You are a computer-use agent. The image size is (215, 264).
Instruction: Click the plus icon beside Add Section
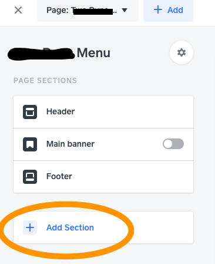(x=30, y=227)
